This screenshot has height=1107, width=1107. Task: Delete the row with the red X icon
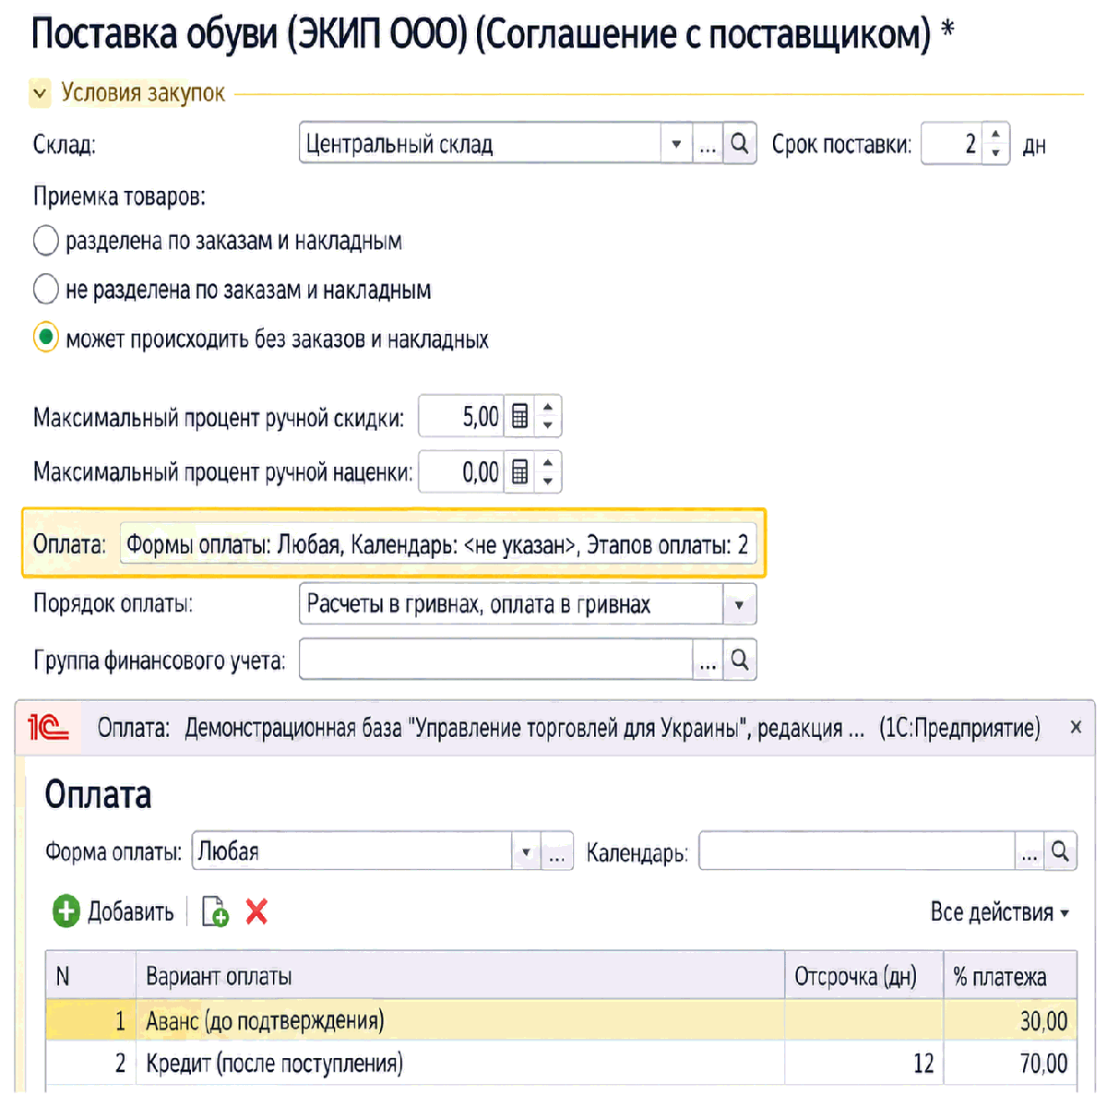pyautogui.click(x=256, y=911)
